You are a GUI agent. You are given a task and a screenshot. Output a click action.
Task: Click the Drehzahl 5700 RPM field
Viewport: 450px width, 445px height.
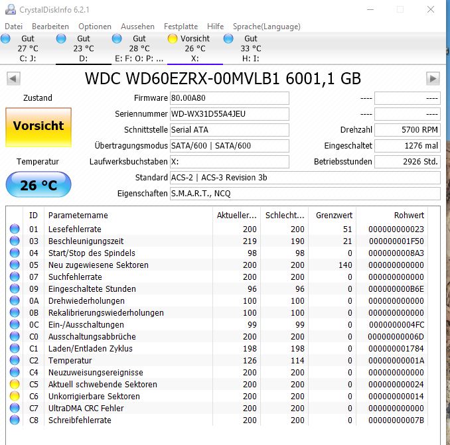408,130
